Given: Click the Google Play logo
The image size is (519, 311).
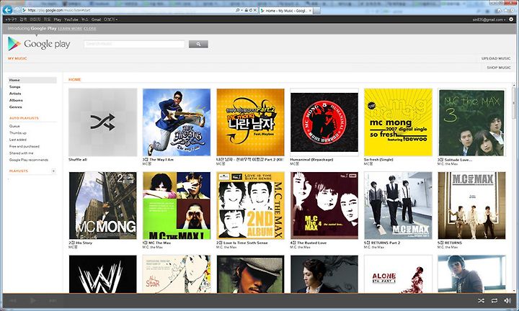Looking at the screenshot, I should 39,44.
